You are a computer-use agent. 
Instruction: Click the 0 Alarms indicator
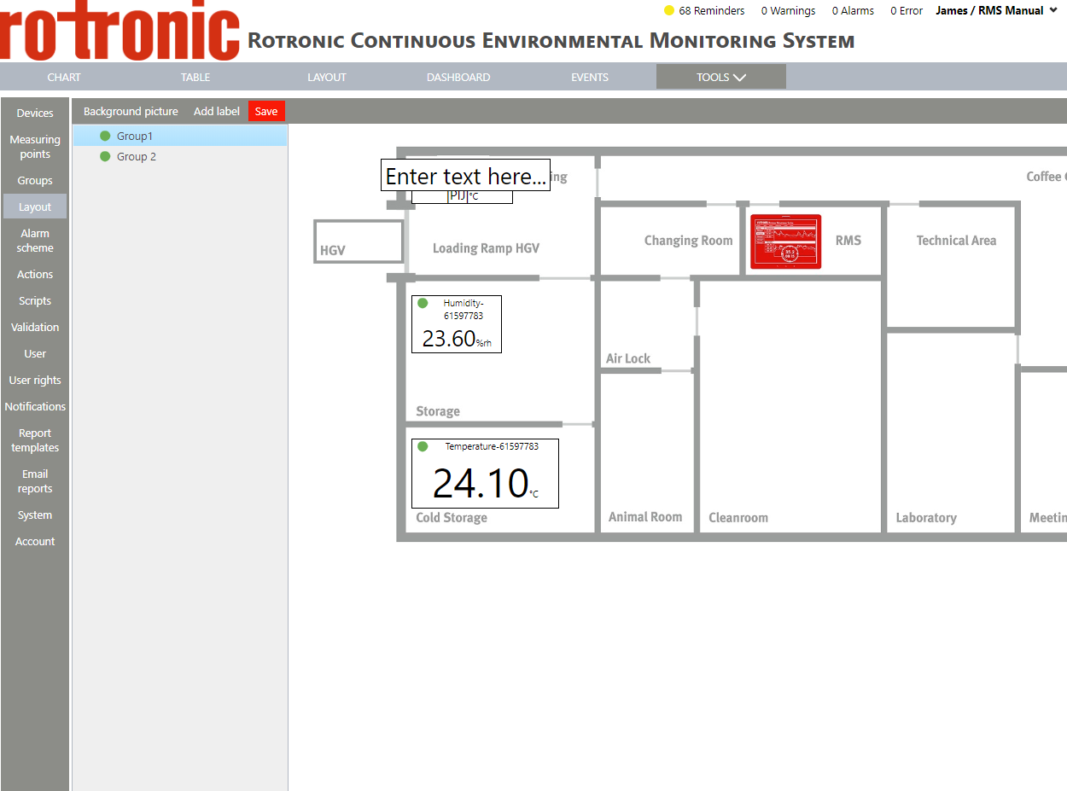(852, 11)
